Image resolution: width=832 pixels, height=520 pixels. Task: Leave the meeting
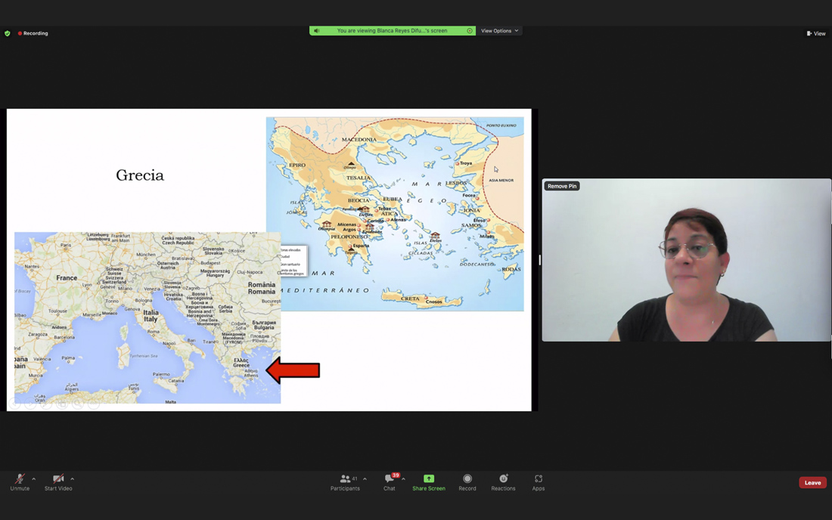[812, 482]
